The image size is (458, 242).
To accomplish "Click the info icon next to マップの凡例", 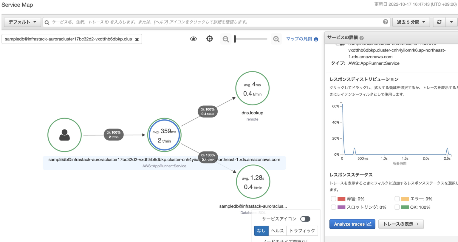I will pyautogui.click(x=316, y=39).
